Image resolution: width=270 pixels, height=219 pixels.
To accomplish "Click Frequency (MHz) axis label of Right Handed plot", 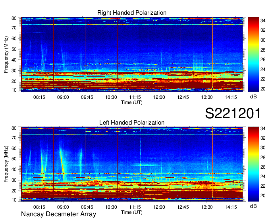I will pos(6,54).
